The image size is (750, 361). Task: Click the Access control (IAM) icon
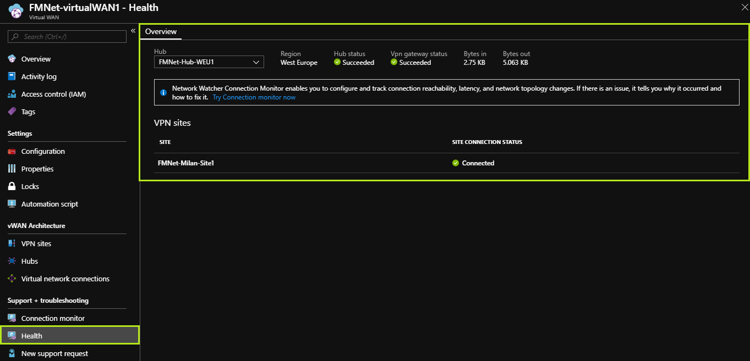click(x=12, y=94)
